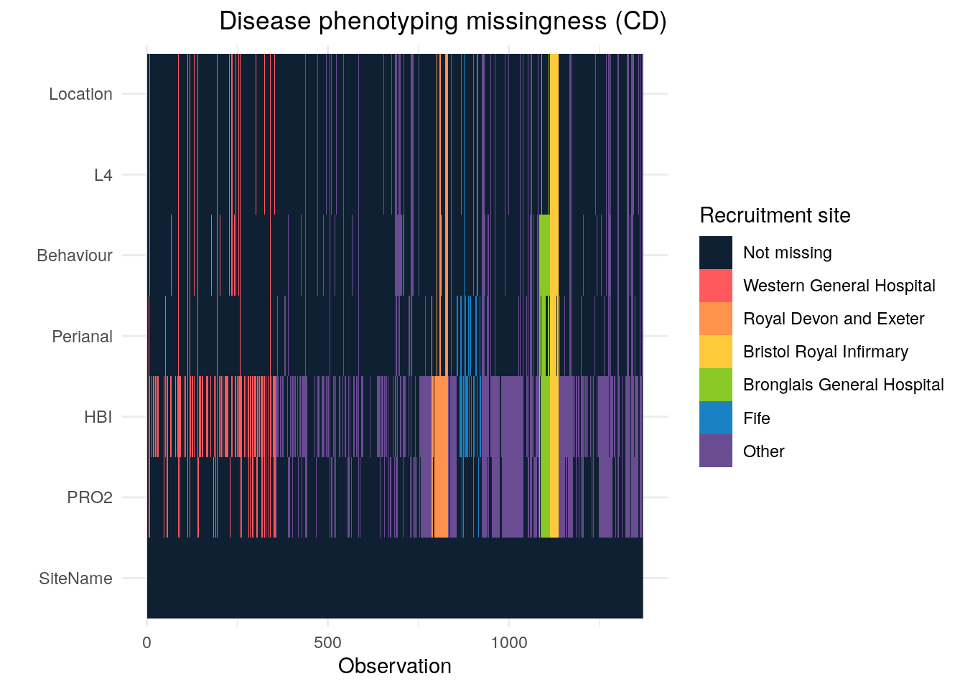The height and width of the screenshot is (689, 965).
Task: Click the dark Not missing legend swatch
Action: click(715, 253)
